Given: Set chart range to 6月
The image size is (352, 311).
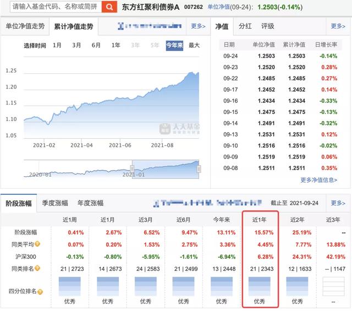Looking at the screenshot, I should (96, 45).
